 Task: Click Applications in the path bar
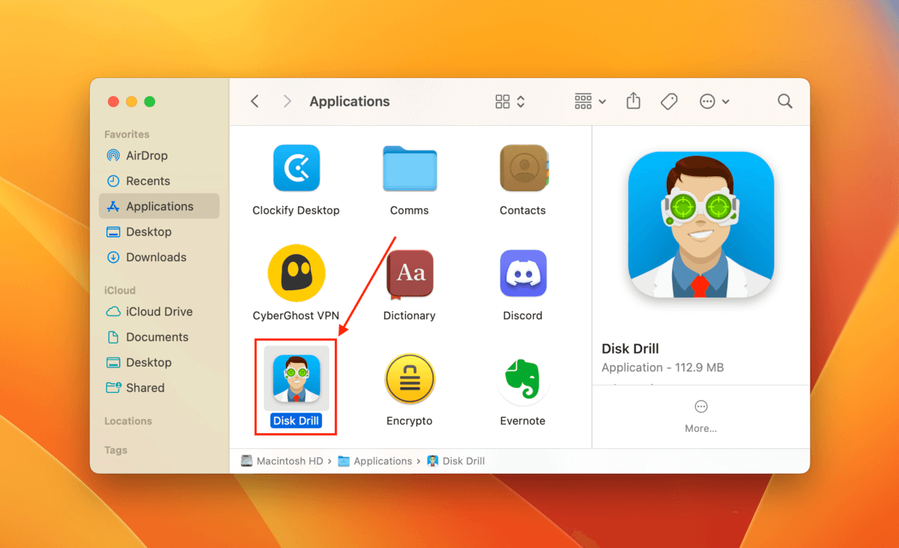[x=375, y=461]
